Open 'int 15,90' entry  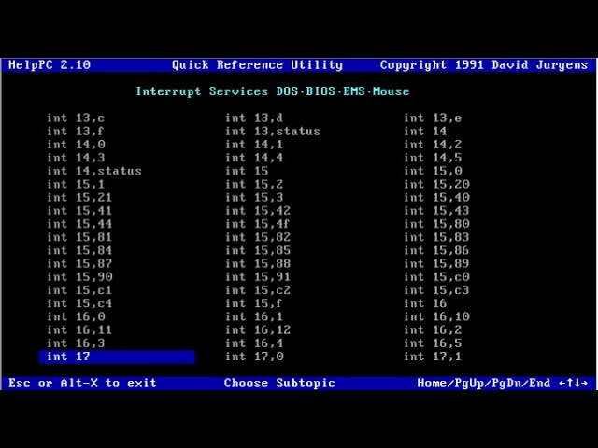pos(79,277)
